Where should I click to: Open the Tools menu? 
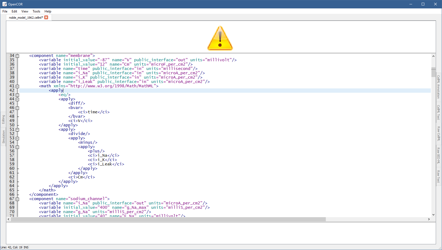36,11
